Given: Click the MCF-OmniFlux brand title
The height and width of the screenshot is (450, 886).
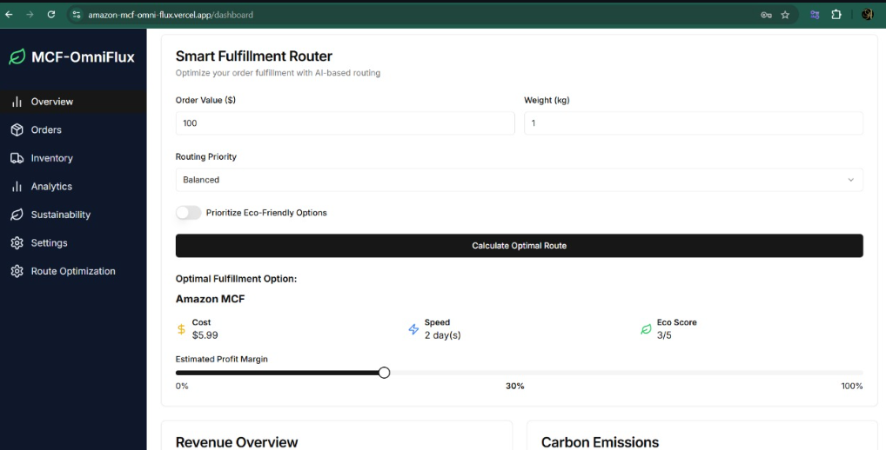Looking at the screenshot, I should (x=83, y=57).
